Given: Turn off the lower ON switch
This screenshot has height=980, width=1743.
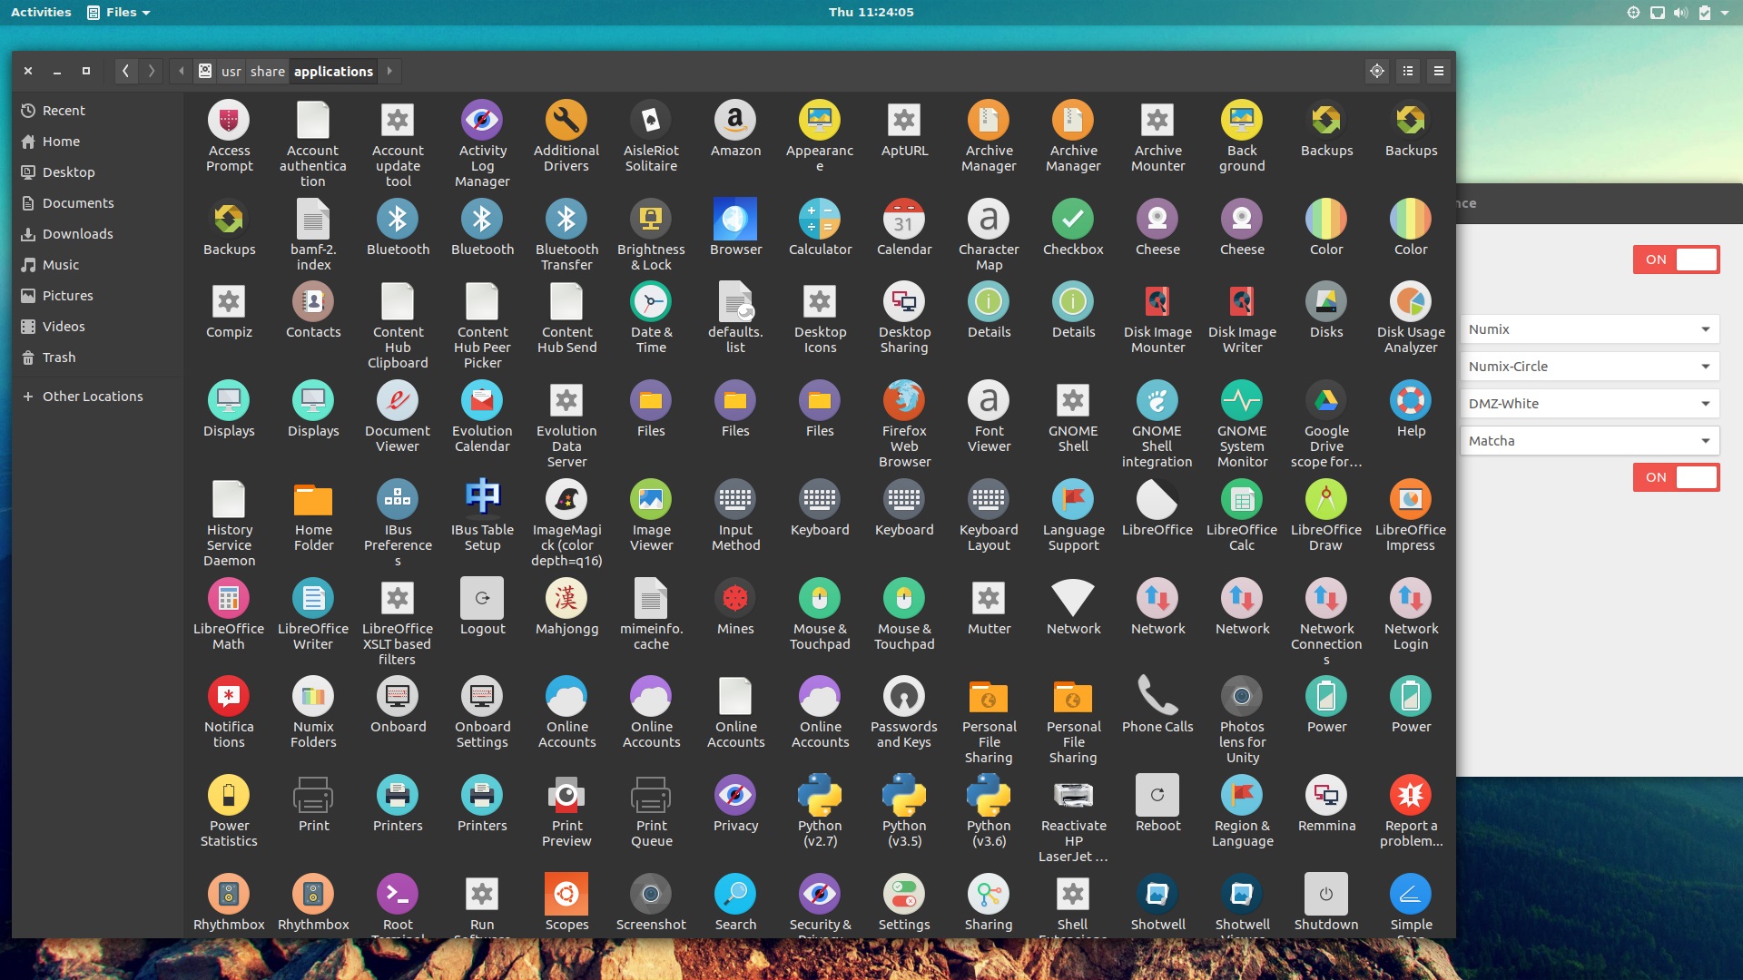Looking at the screenshot, I should 1676,477.
